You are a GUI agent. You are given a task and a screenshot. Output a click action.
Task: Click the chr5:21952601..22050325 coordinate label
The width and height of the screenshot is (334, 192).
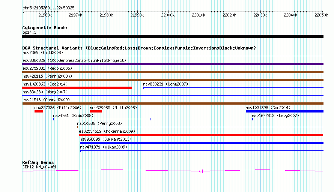tap(48, 8)
